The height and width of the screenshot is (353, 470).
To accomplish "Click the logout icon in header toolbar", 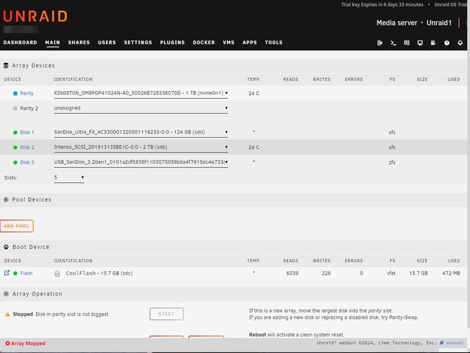I will point(380,43).
